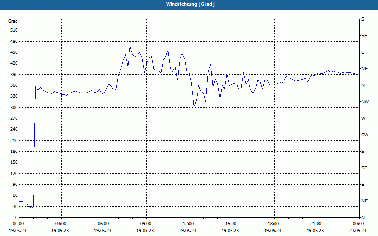Click the 18:00 time axis label
The height and width of the screenshot is (236, 378).
click(274, 224)
